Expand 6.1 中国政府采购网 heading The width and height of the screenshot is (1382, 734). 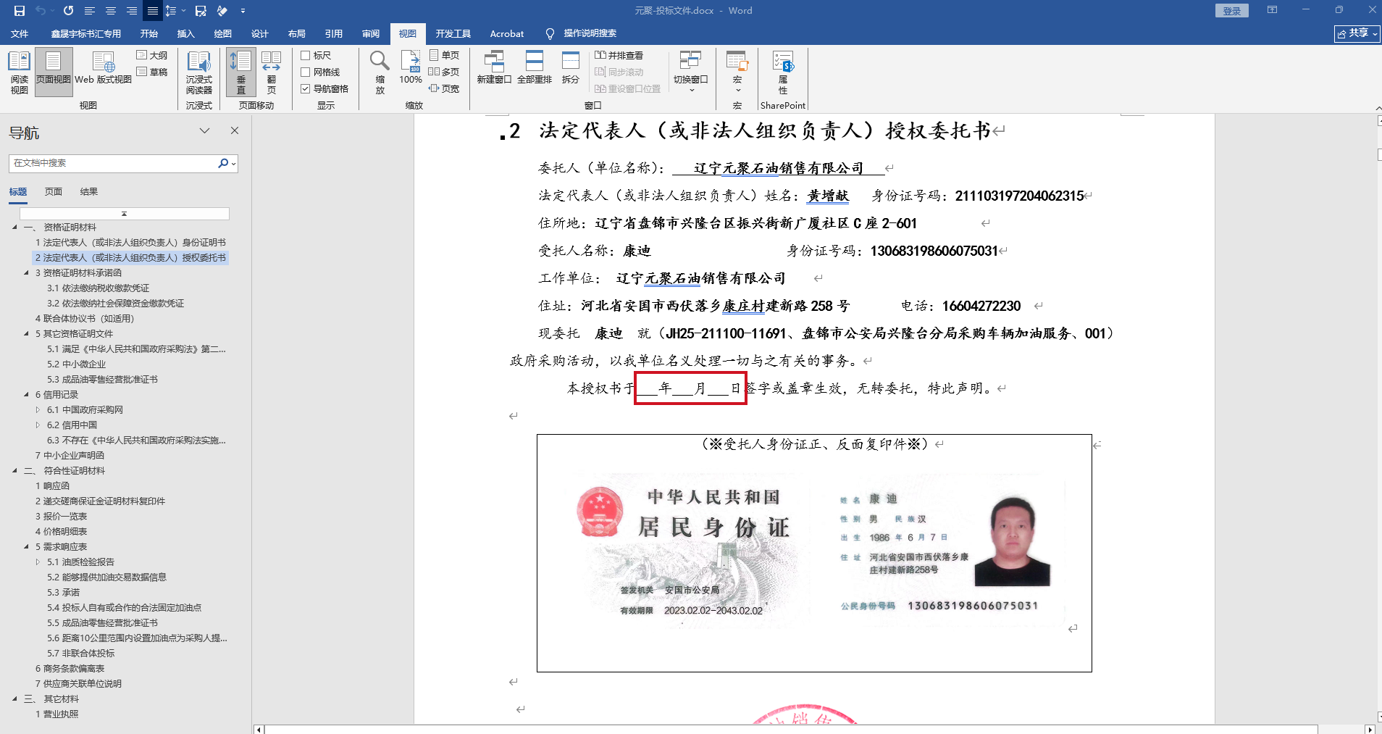38,410
